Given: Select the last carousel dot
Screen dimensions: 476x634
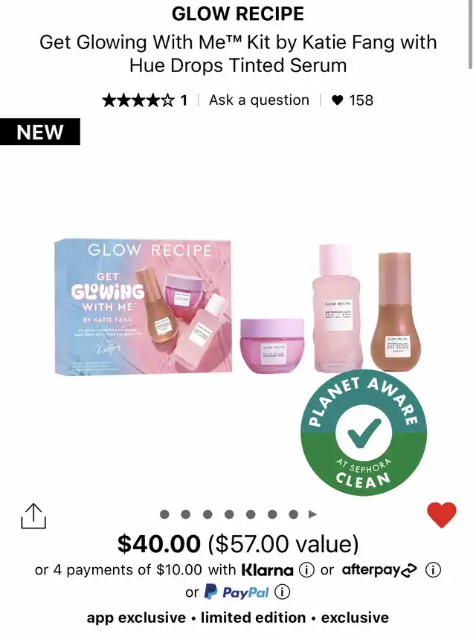Looking at the screenshot, I should click(x=294, y=514).
